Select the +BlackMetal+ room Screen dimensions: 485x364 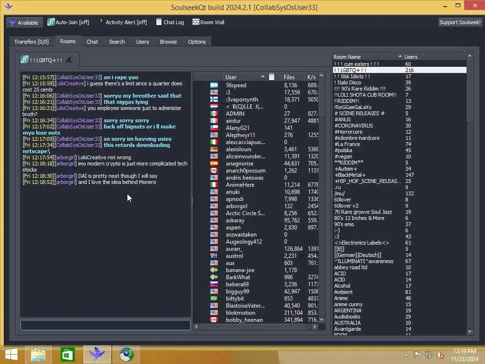click(x=400, y=175)
